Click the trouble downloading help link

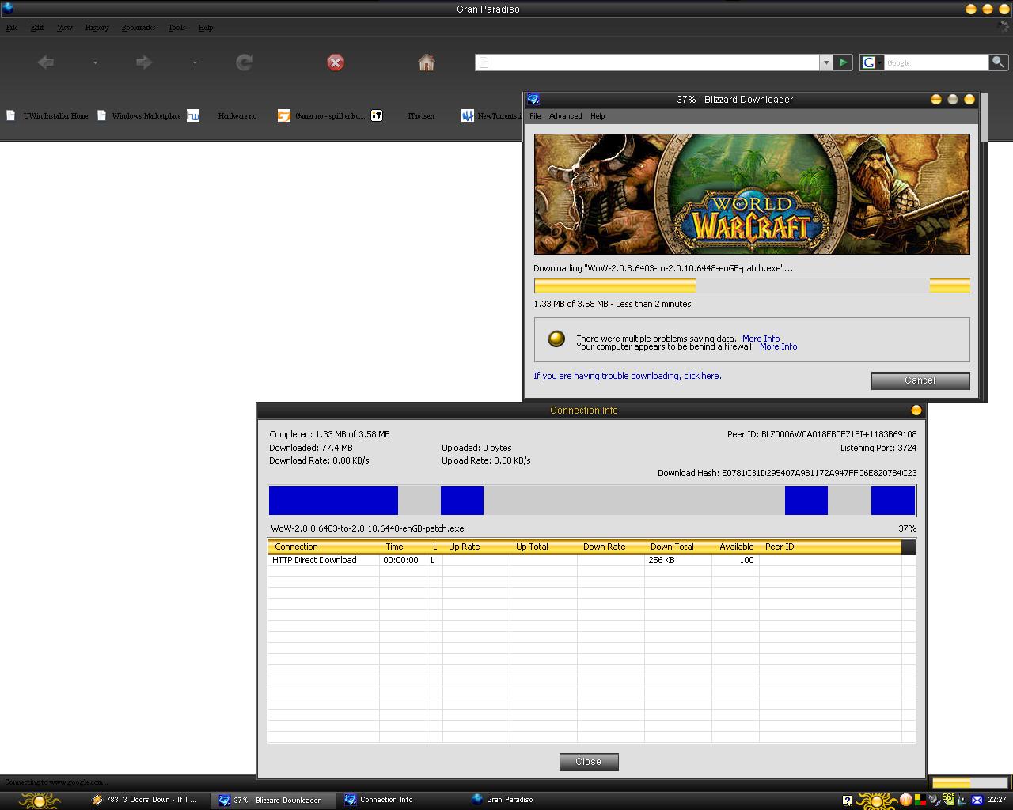pyautogui.click(x=628, y=376)
